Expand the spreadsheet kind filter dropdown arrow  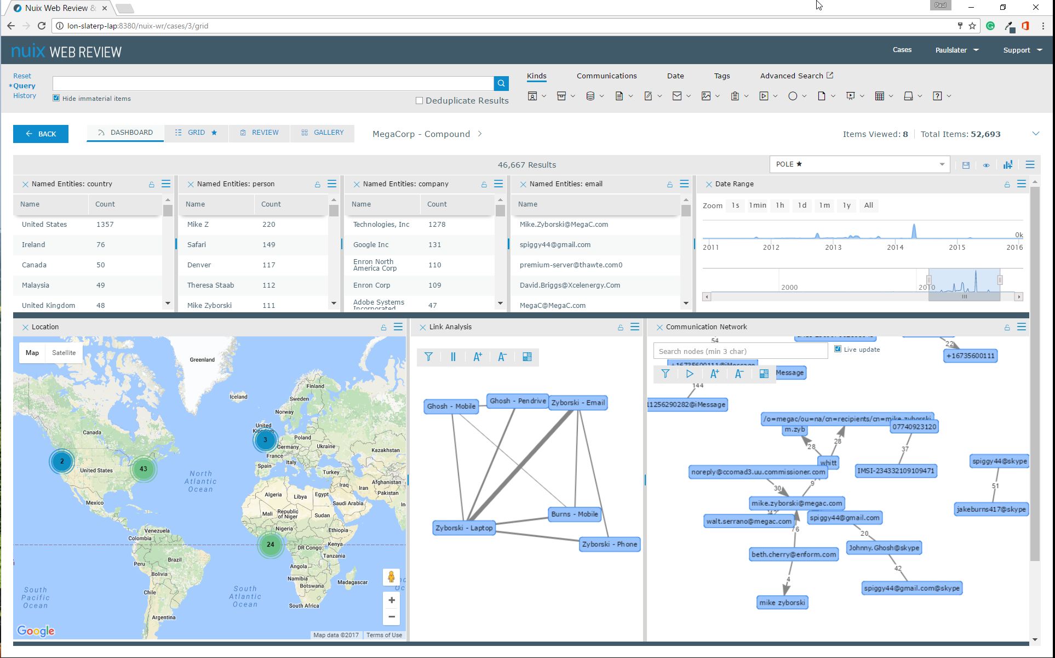pos(891,96)
